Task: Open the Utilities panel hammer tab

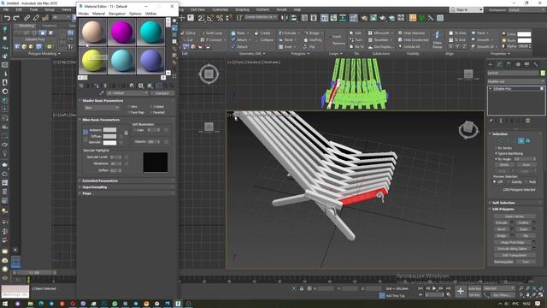Action: (536, 64)
